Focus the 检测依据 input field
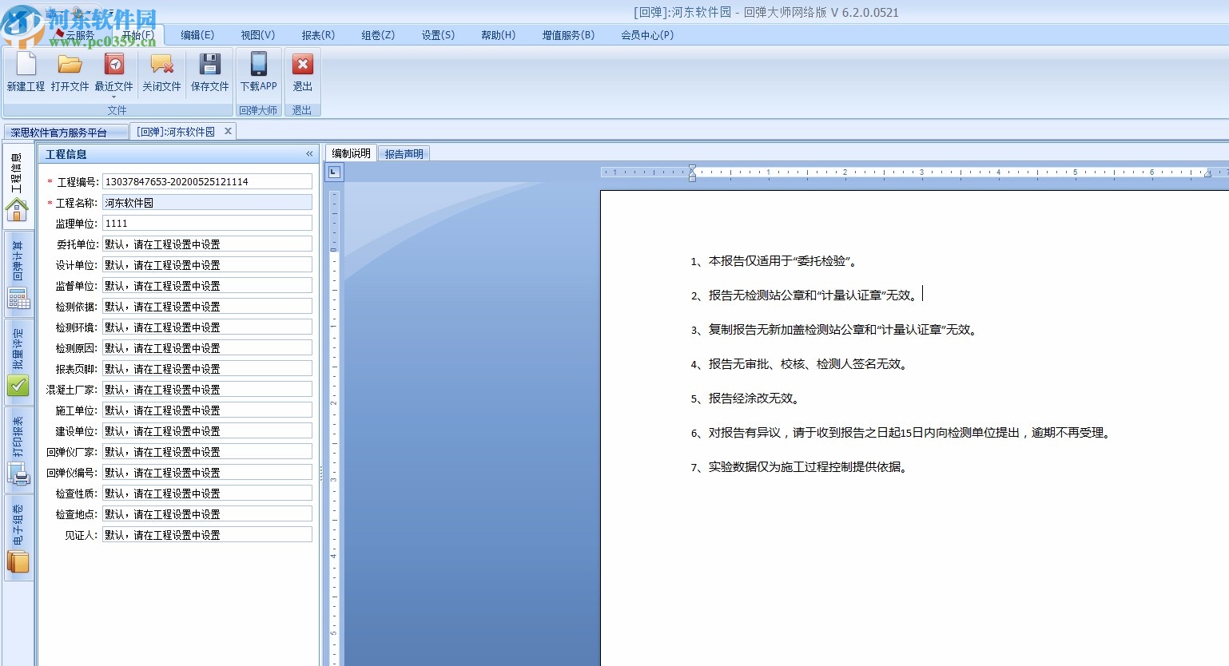 coord(207,307)
